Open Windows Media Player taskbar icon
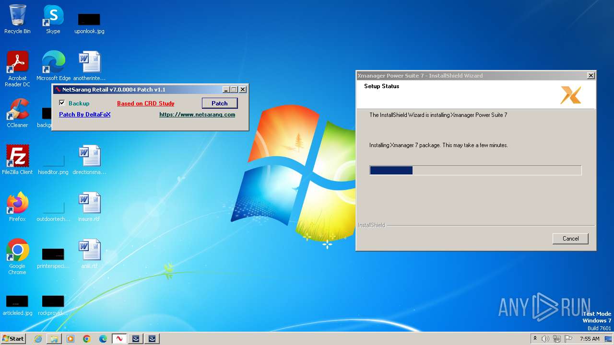 (x=71, y=339)
